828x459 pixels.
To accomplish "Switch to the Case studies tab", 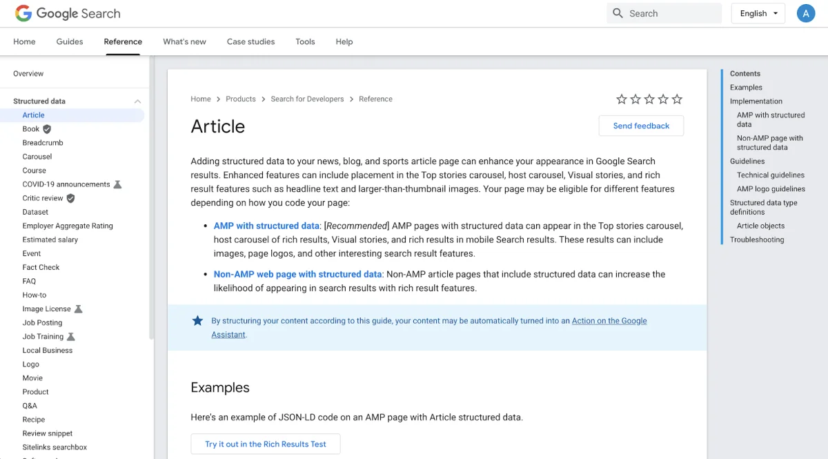I will click(250, 41).
